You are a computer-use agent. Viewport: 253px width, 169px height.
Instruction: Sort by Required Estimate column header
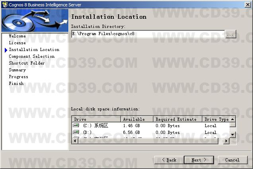178,119
